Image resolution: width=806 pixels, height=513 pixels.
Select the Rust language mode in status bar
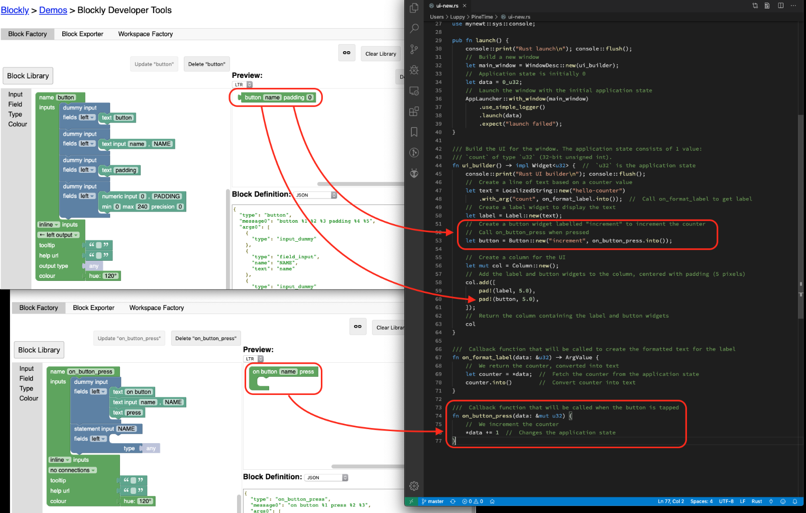coord(756,501)
